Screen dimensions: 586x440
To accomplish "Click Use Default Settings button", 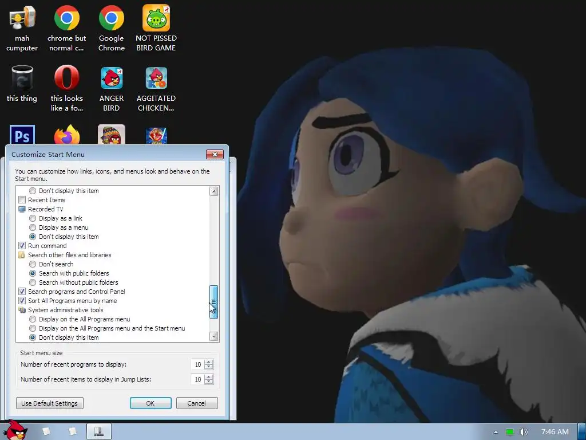I will [x=50, y=403].
